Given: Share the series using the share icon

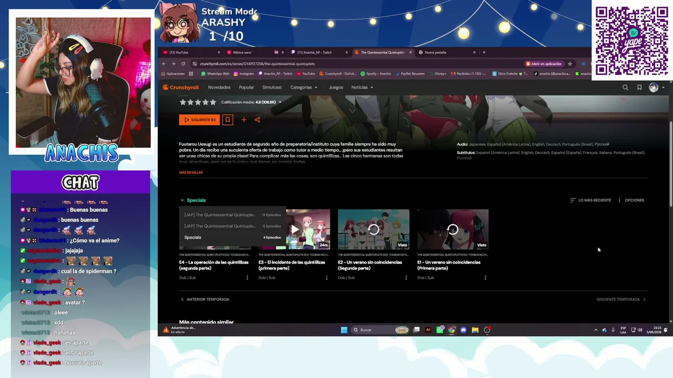Looking at the screenshot, I should 257,120.
